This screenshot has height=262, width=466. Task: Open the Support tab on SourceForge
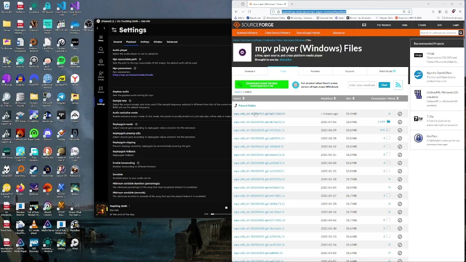[x=349, y=71]
